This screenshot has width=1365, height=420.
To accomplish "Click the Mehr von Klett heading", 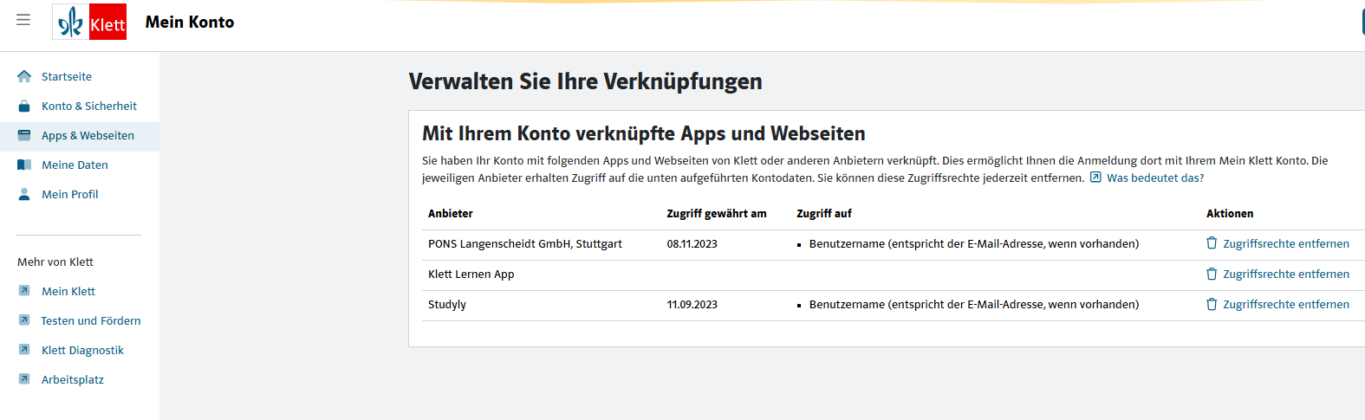I will [55, 262].
